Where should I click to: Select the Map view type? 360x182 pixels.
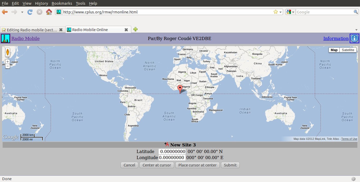334,50
